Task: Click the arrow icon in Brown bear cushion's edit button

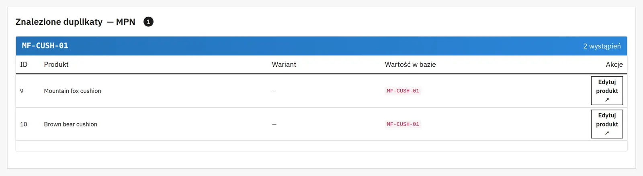Action: pyautogui.click(x=607, y=133)
